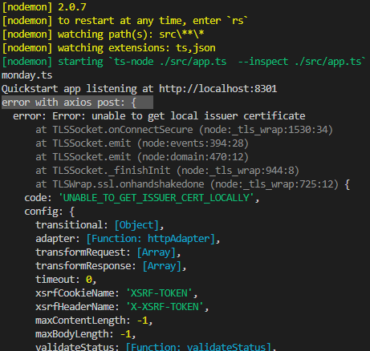370x351 pixels.
Task: Click the 'watching path(s): src\**\*' line
Action: (x=103, y=34)
